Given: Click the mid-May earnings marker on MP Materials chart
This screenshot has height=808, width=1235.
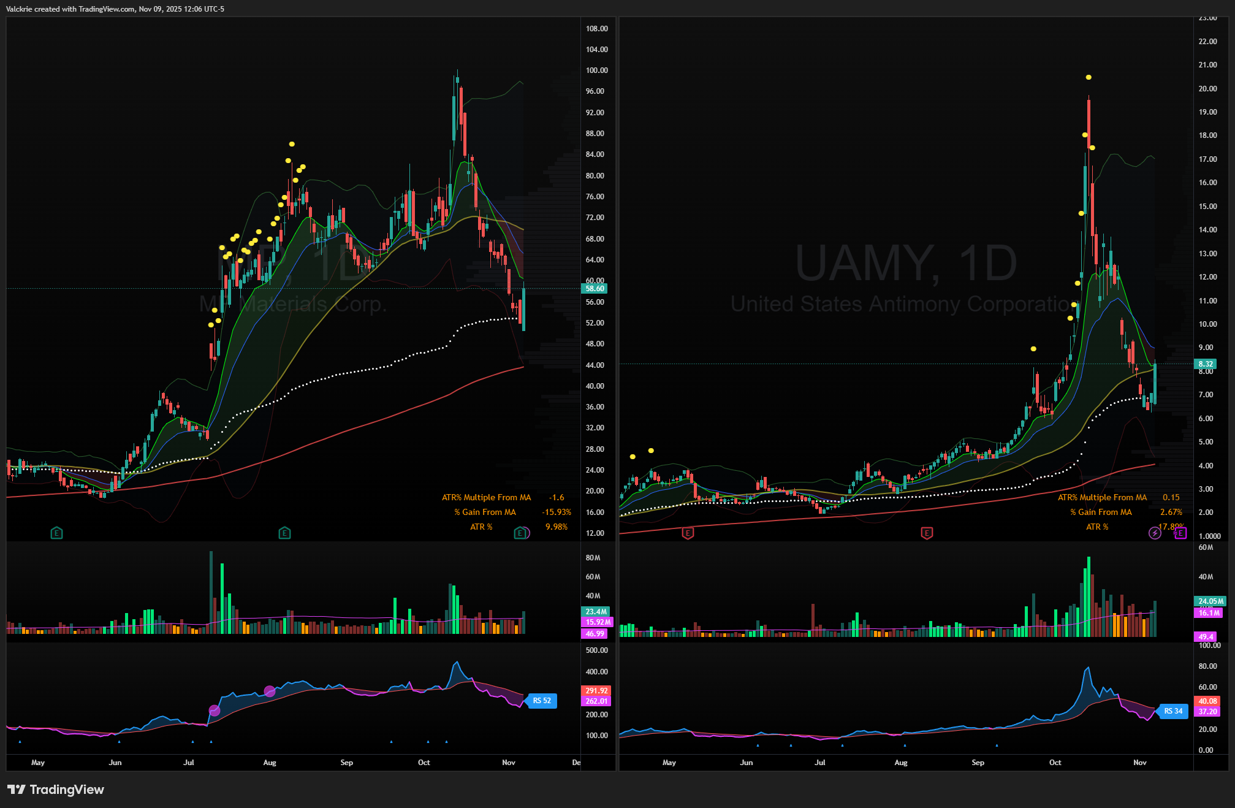Looking at the screenshot, I should pos(56,533).
